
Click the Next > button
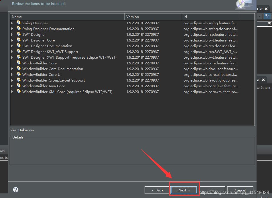184,190
